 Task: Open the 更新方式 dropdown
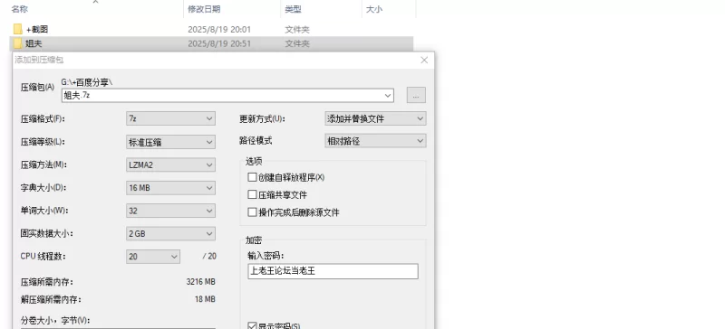tap(375, 118)
